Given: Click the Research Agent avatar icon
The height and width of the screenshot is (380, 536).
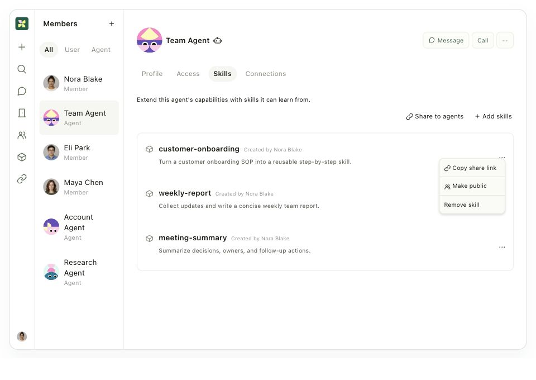Looking at the screenshot, I should [x=51, y=272].
